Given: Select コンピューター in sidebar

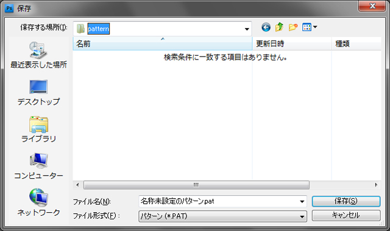Looking at the screenshot, I should coord(38,166).
